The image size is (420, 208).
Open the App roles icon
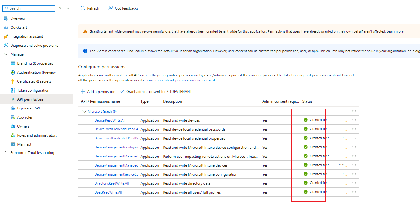pos(12,117)
